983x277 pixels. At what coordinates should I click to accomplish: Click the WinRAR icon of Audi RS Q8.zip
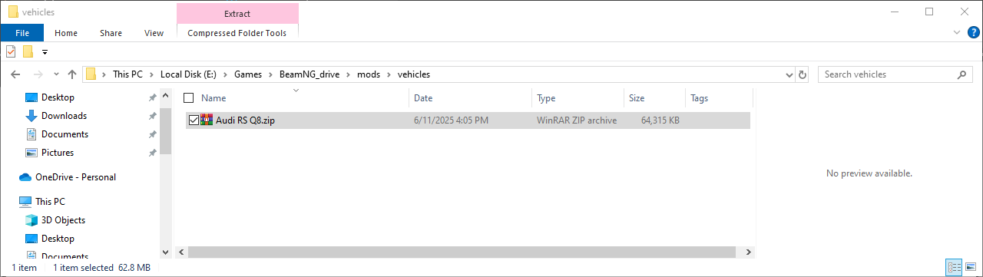click(207, 120)
